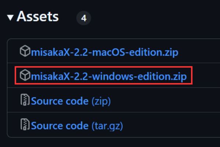The image size is (220, 147).
Task: Click the "(tar.gz)" format suffix
Action: click(107, 126)
